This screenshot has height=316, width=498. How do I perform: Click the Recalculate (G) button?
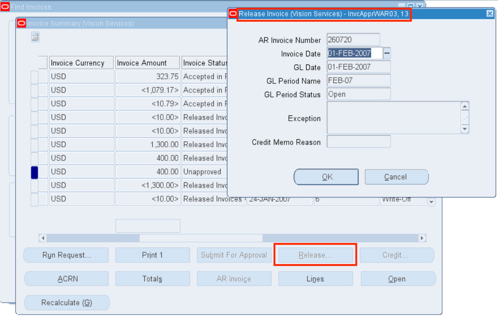click(67, 303)
